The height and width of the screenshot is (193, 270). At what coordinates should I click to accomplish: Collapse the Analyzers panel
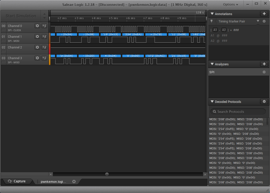point(212,64)
